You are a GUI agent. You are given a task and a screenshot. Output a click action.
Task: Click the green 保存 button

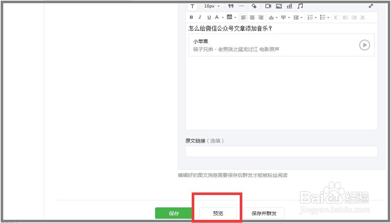coord(174,213)
